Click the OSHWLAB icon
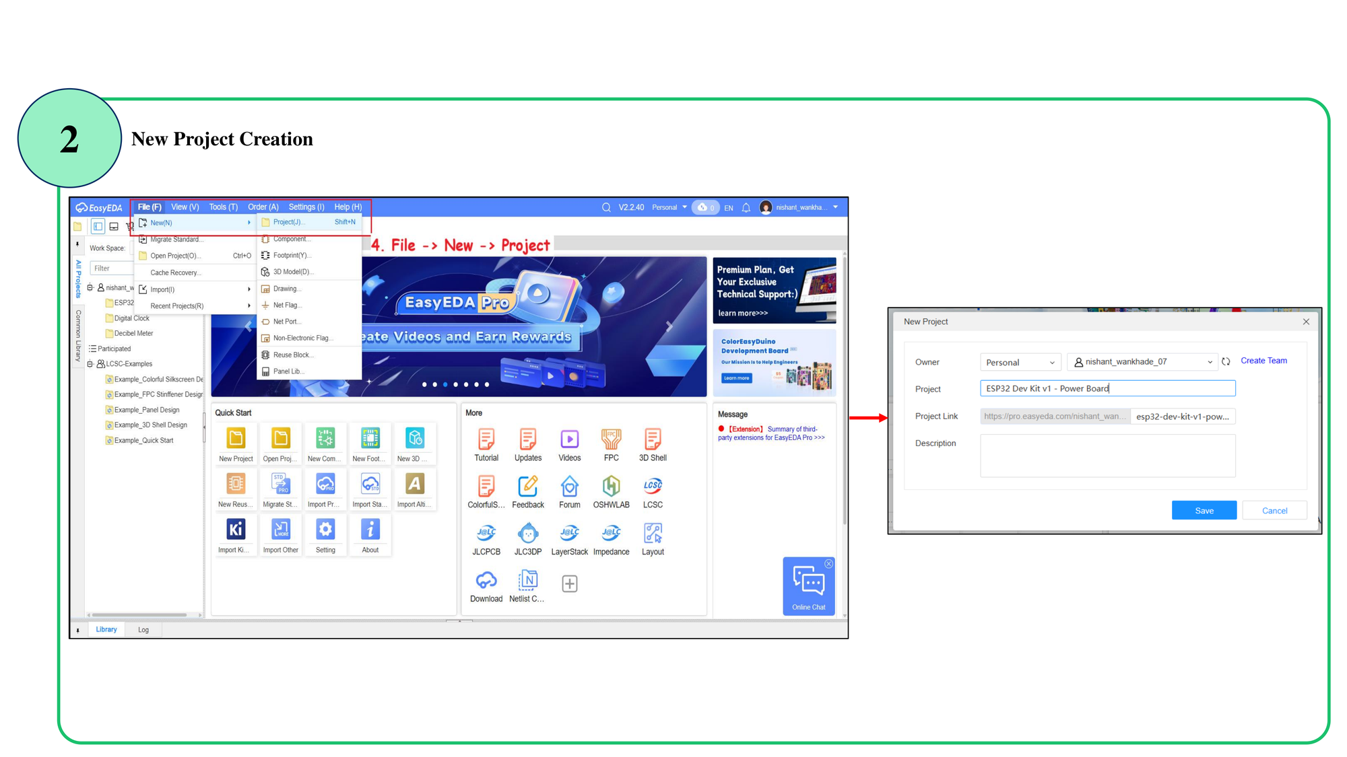1347x757 pixels. tap(611, 486)
